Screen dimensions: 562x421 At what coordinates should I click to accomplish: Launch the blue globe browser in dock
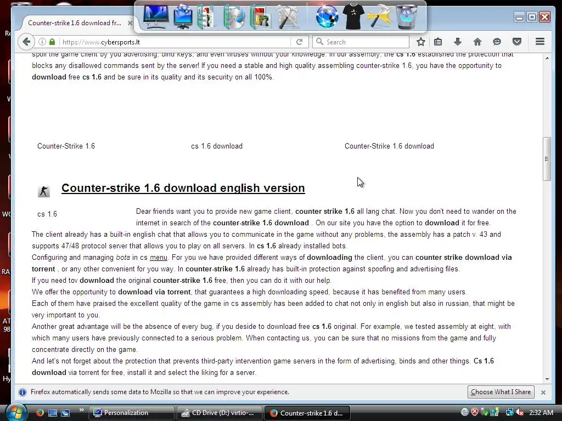click(x=327, y=16)
